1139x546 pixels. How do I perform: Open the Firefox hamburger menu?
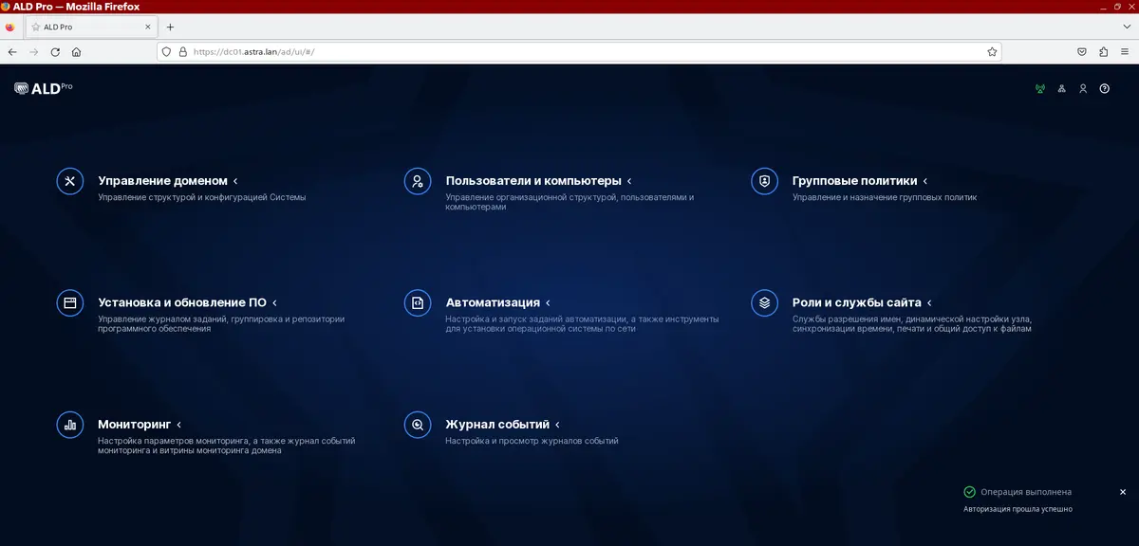pyautogui.click(x=1126, y=52)
